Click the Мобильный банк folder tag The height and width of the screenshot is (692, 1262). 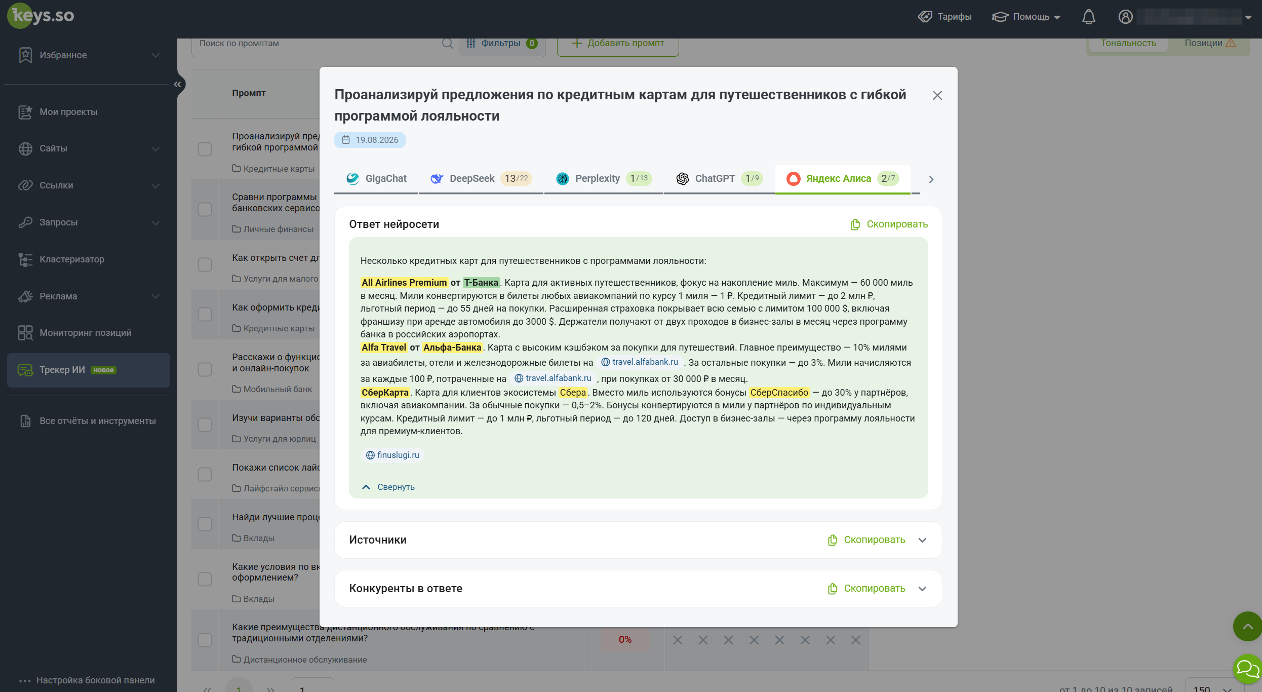(272, 389)
